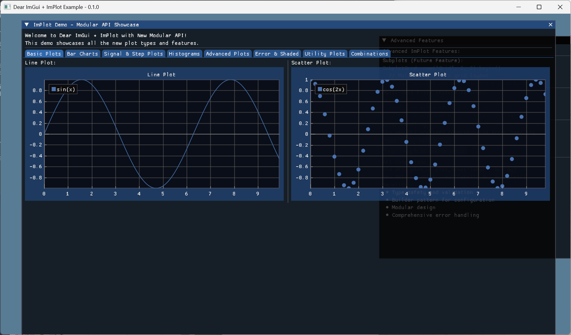Click the application icon in title bar
Image resolution: width=571 pixels, height=335 pixels.
tap(7, 7)
